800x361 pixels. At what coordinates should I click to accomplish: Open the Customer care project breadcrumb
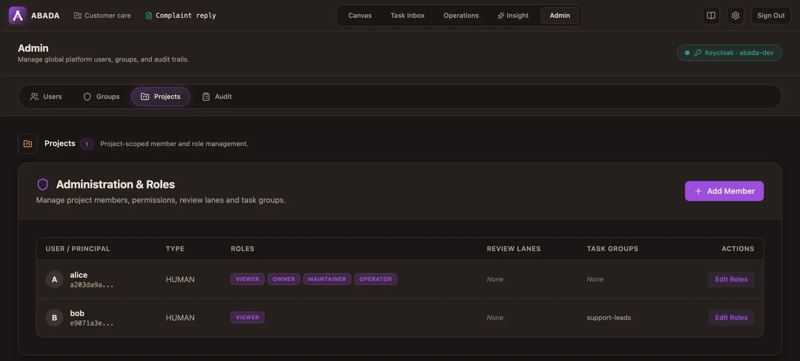tap(103, 15)
